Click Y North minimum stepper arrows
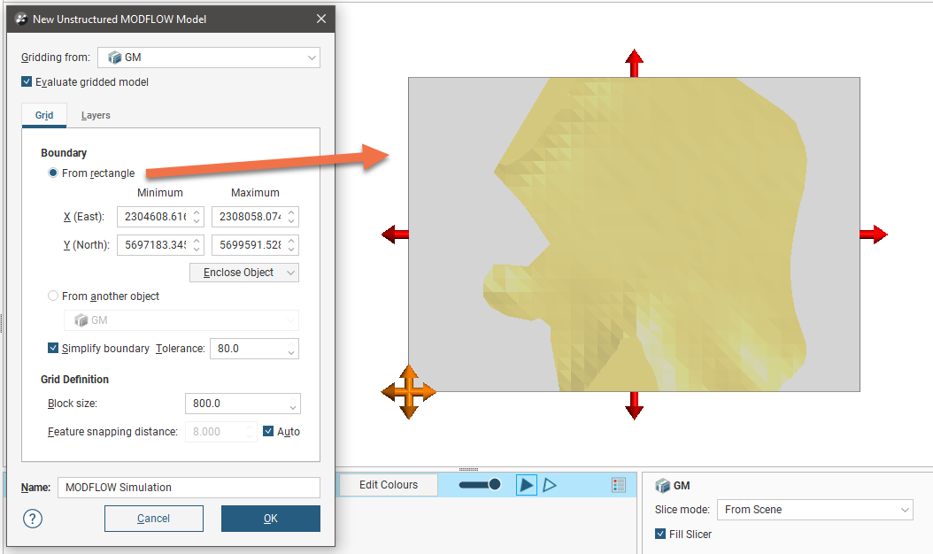The width and height of the screenshot is (933, 554). [x=197, y=244]
